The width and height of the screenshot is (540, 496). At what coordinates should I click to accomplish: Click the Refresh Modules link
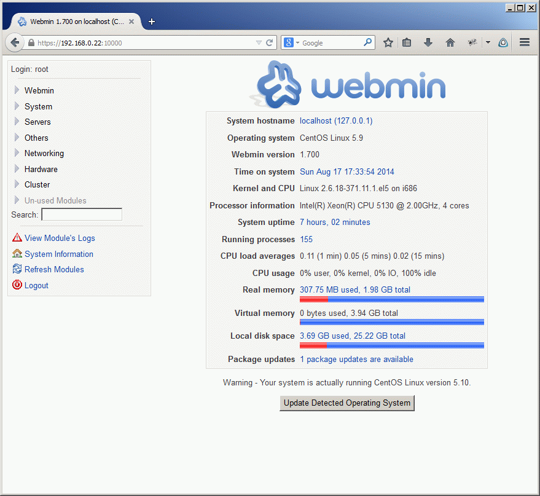pos(54,269)
